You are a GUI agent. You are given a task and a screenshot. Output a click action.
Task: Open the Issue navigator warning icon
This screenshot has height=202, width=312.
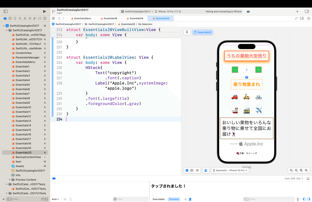pos(25,18)
